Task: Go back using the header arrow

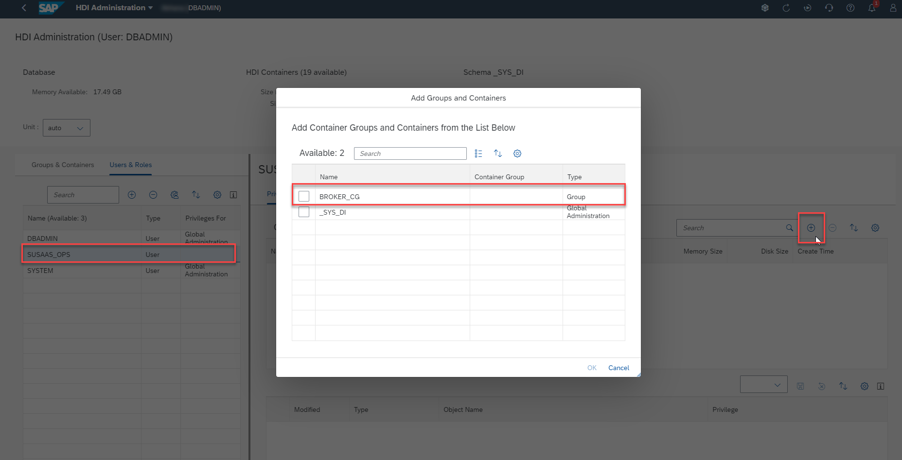Action: [x=24, y=8]
